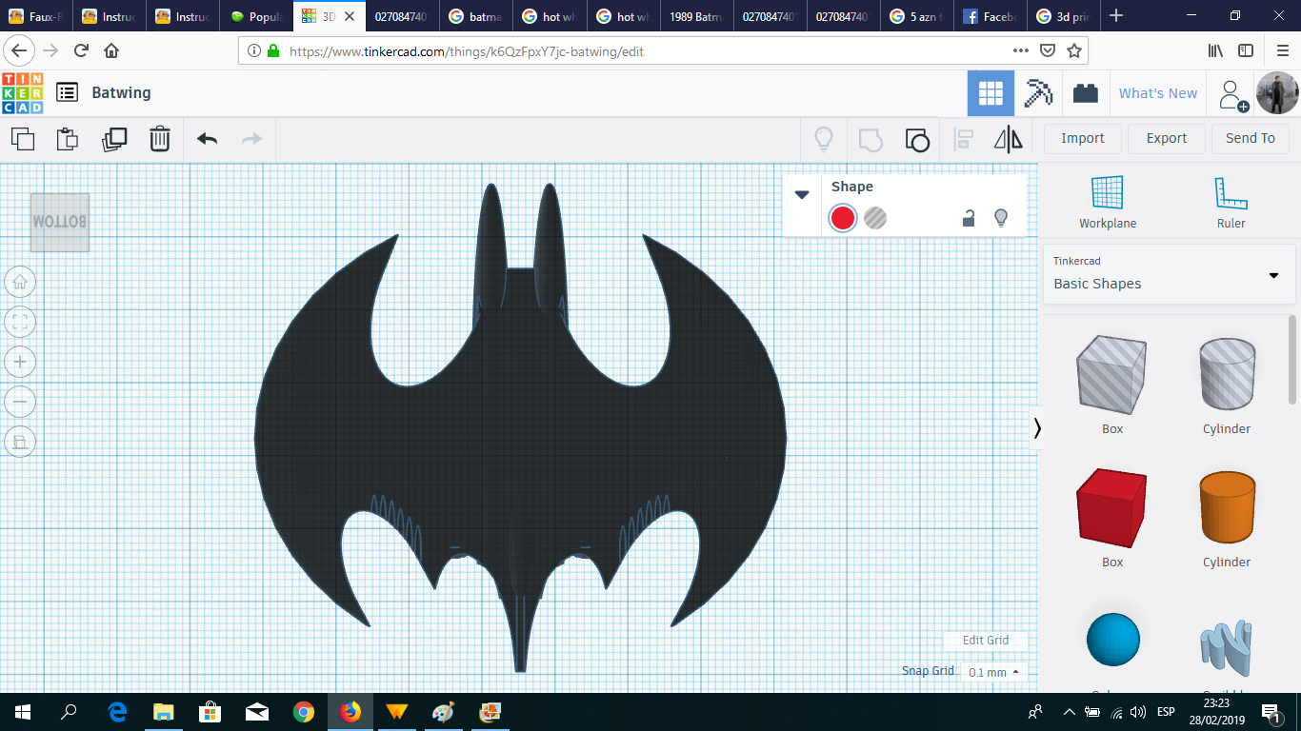Set shape to striped Hole
This screenshot has width=1301, height=731.
point(875,218)
